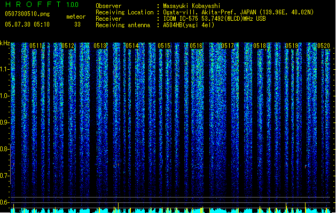
Task: Click the 0.7 kHz axis tick label
Action: [x=4, y=176]
